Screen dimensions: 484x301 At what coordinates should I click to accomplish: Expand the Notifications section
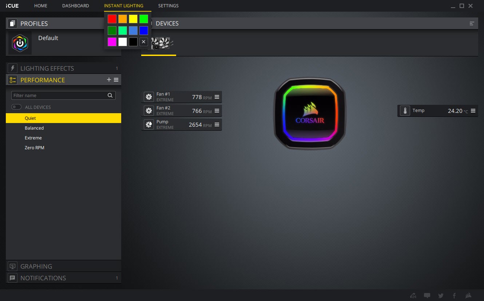63,278
